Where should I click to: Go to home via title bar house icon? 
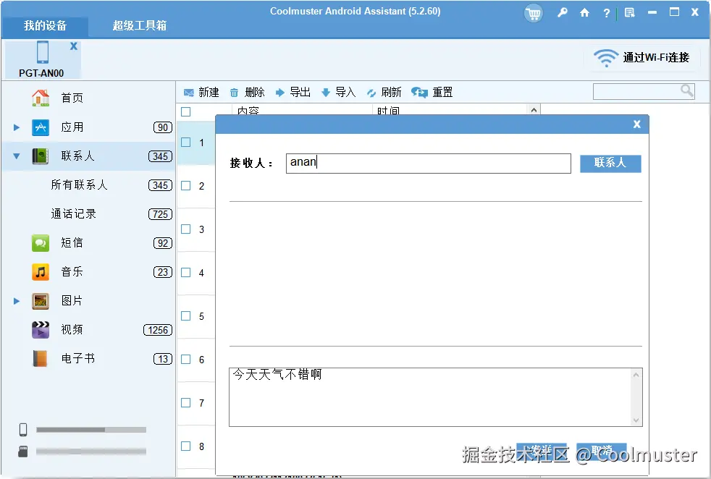coord(584,13)
